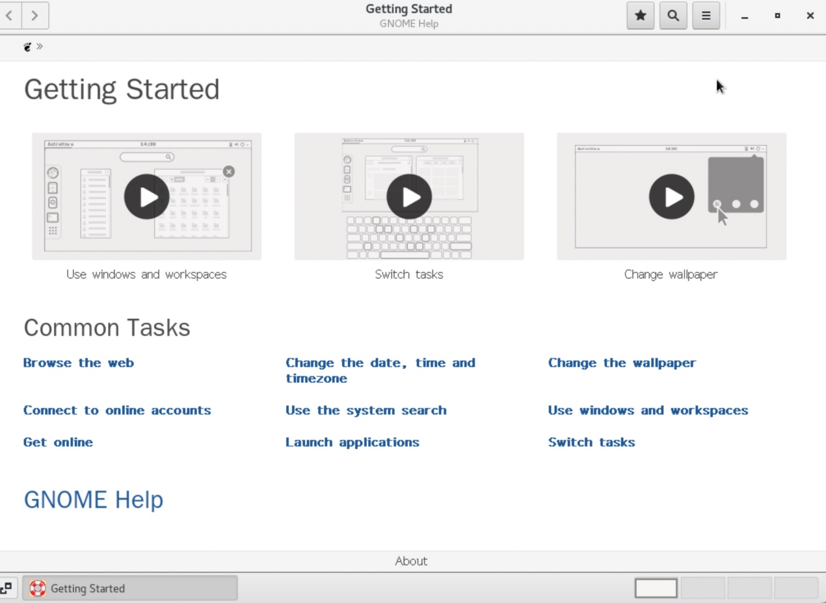Follow the GNOME Help heading link
826x603 pixels.
[94, 499]
